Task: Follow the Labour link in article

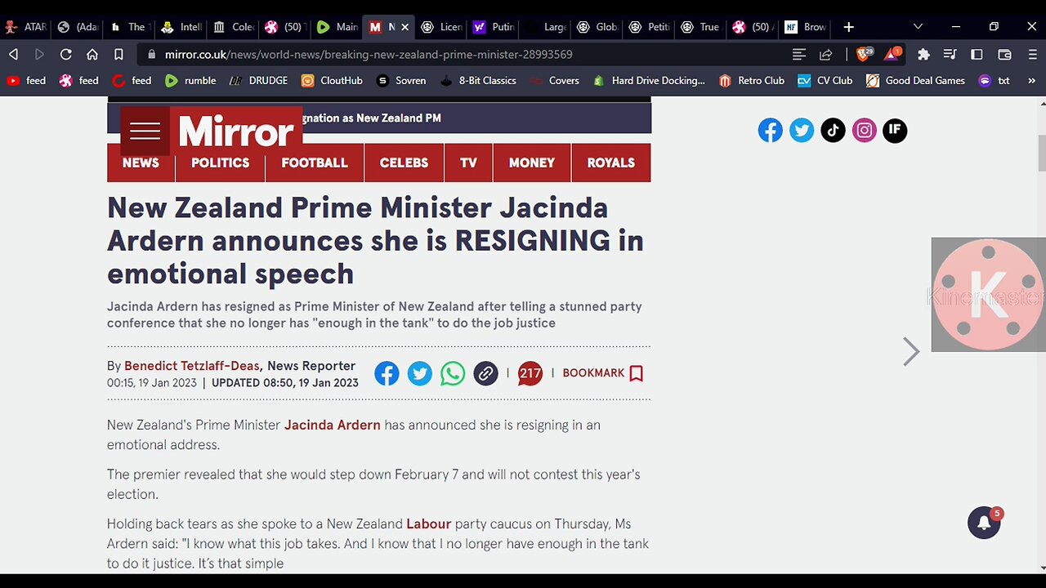Action: pyautogui.click(x=428, y=523)
